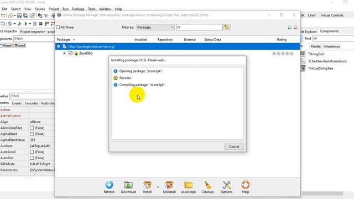The image size is (354, 199).
Task: Click the Status/Data column header
Action: coord(236,39)
